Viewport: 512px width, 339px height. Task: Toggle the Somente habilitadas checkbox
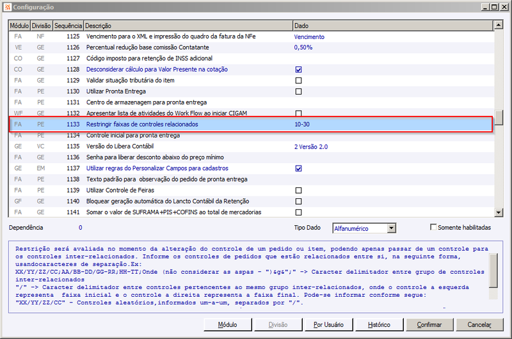click(433, 227)
